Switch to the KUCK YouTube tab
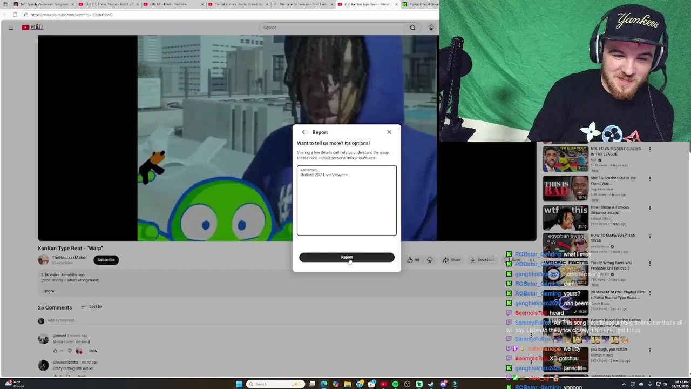This screenshot has height=389, width=691. (x=108, y=4)
